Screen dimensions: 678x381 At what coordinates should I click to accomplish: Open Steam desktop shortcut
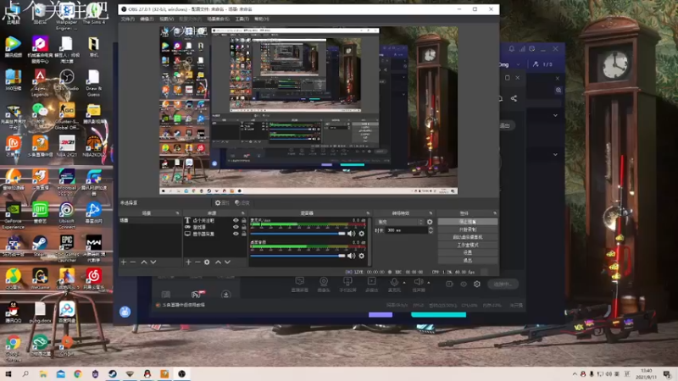click(x=40, y=246)
